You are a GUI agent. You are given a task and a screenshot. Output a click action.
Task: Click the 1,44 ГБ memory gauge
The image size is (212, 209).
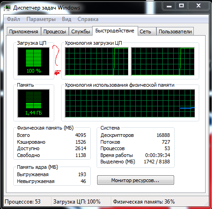(x=34, y=103)
